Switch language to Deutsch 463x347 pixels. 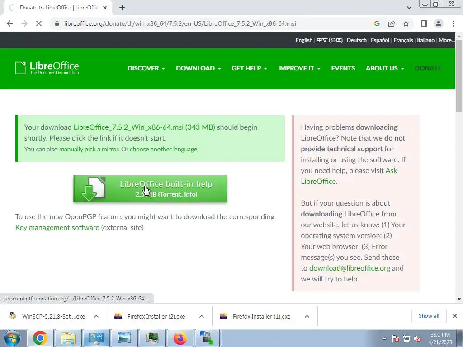pyautogui.click(x=356, y=40)
